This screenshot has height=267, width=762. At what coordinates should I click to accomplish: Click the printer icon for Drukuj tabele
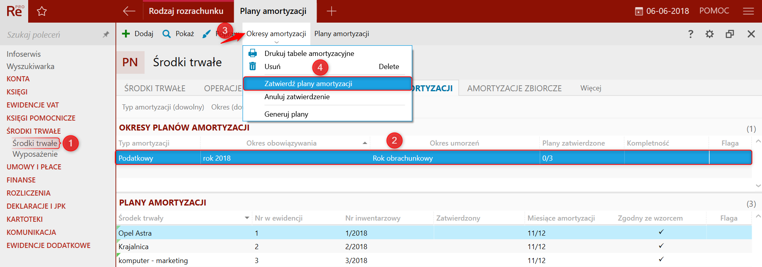click(x=252, y=53)
